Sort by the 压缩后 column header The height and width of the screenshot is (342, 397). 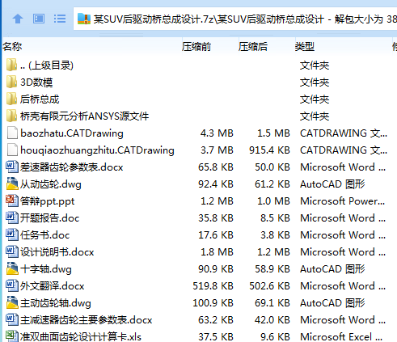pyautogui.click(x=253, y=47)
